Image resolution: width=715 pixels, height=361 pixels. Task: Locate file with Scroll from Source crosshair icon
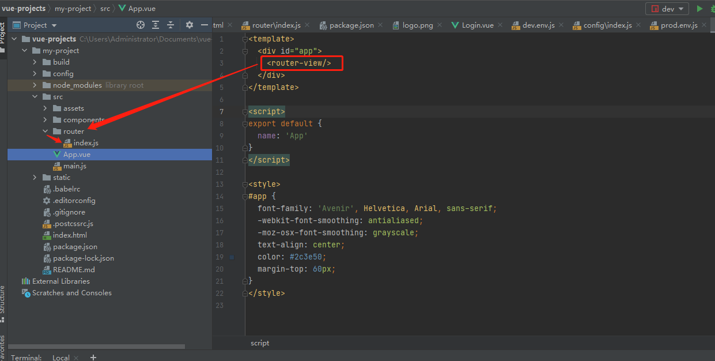[x=141, y=24]
